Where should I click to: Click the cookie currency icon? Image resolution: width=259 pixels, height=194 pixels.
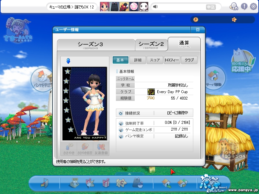click(x=234, y=20)
